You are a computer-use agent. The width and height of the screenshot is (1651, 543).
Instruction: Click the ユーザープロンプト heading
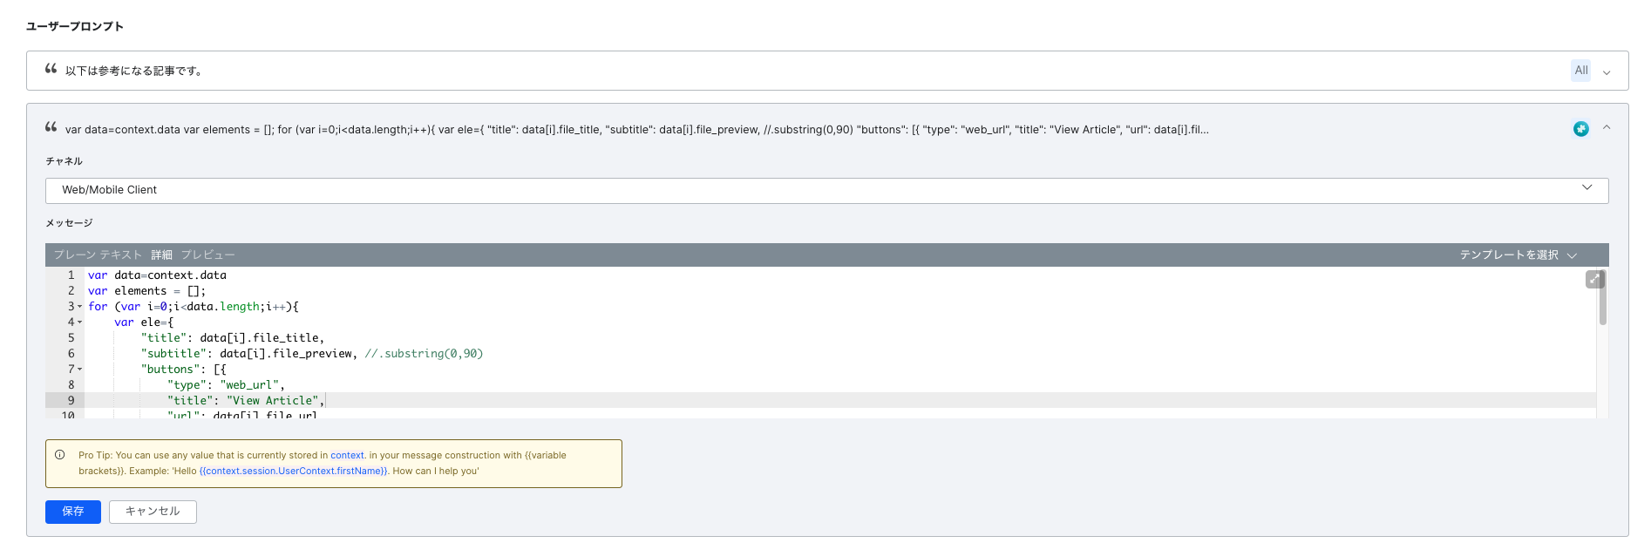75,26
